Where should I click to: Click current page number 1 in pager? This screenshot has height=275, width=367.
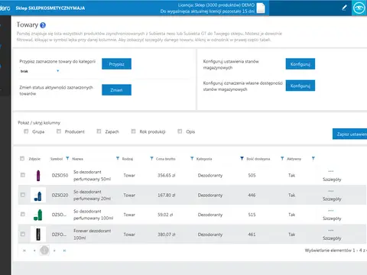pos(44,251)
